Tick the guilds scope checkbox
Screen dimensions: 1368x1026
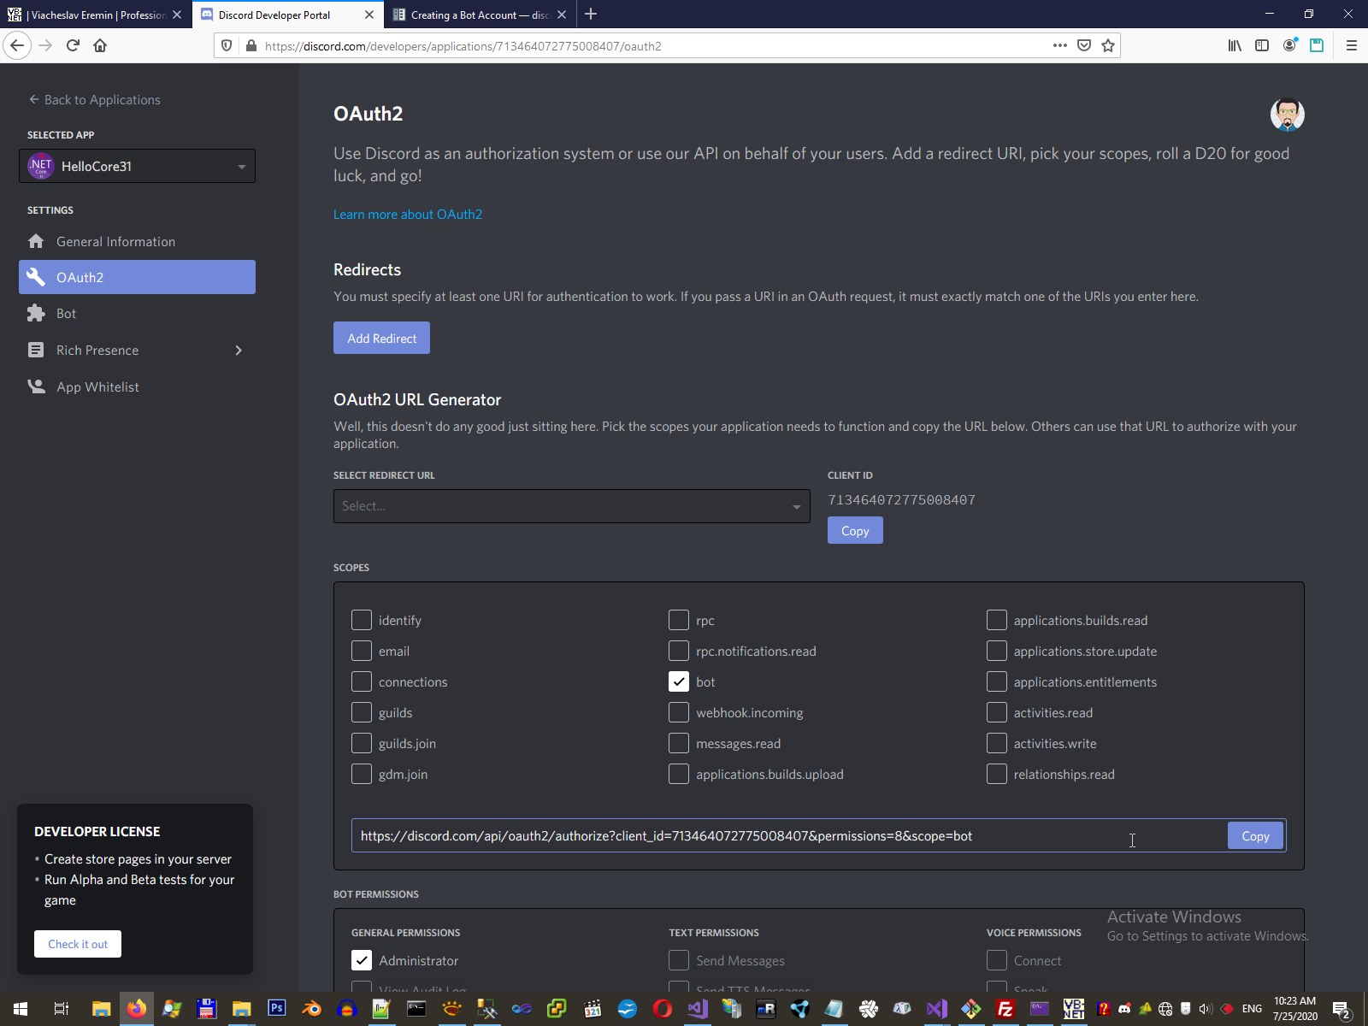click(x=362, y=712)
